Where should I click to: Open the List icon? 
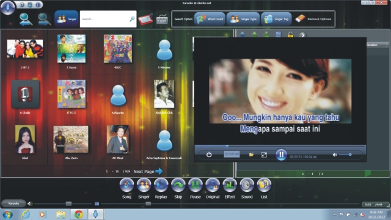(x=264, y=185)
